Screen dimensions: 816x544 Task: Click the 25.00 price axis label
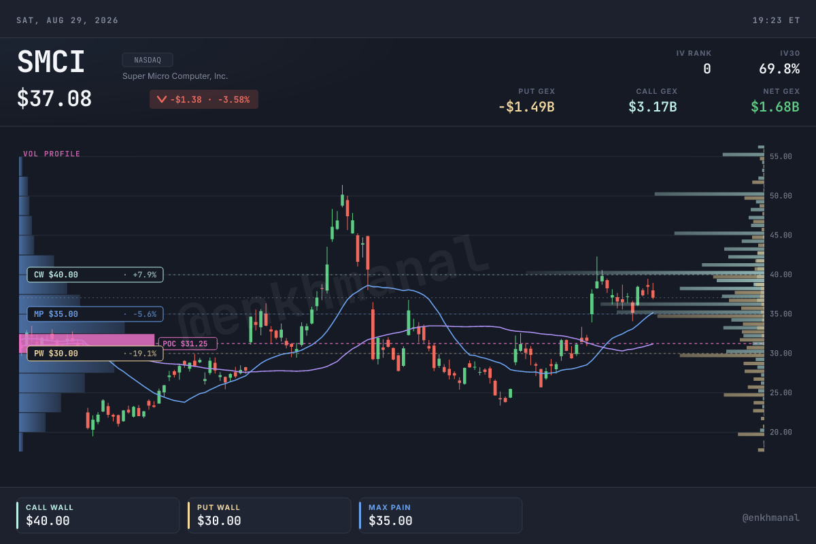tap(781, 393)
